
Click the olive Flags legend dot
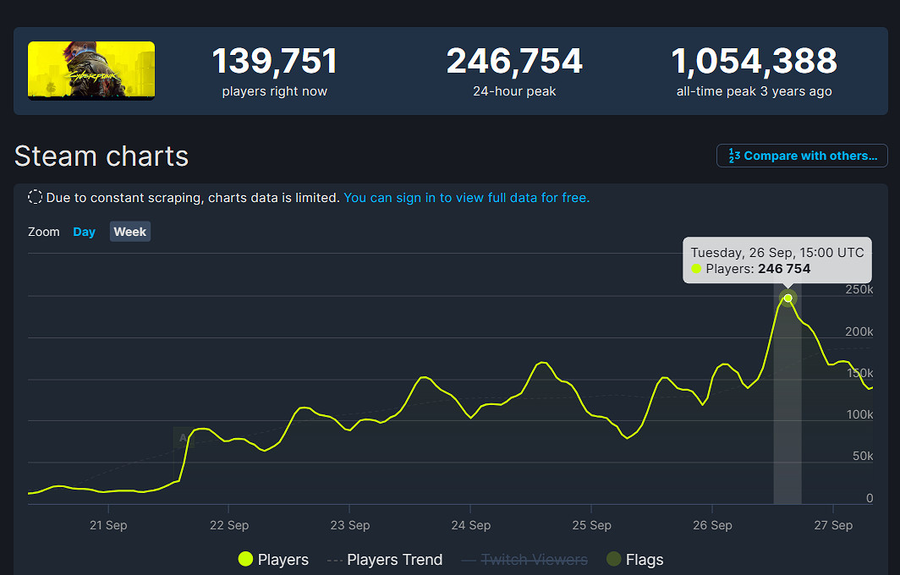(612, 559)
